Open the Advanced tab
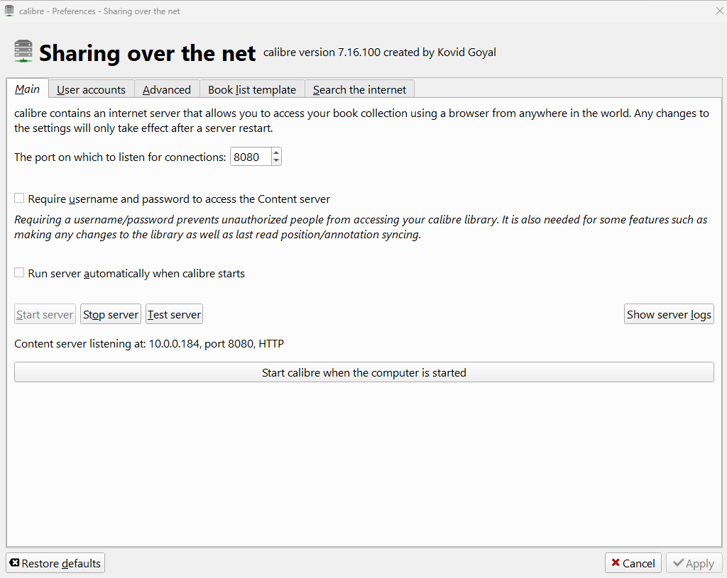 [x=167, y=89]
